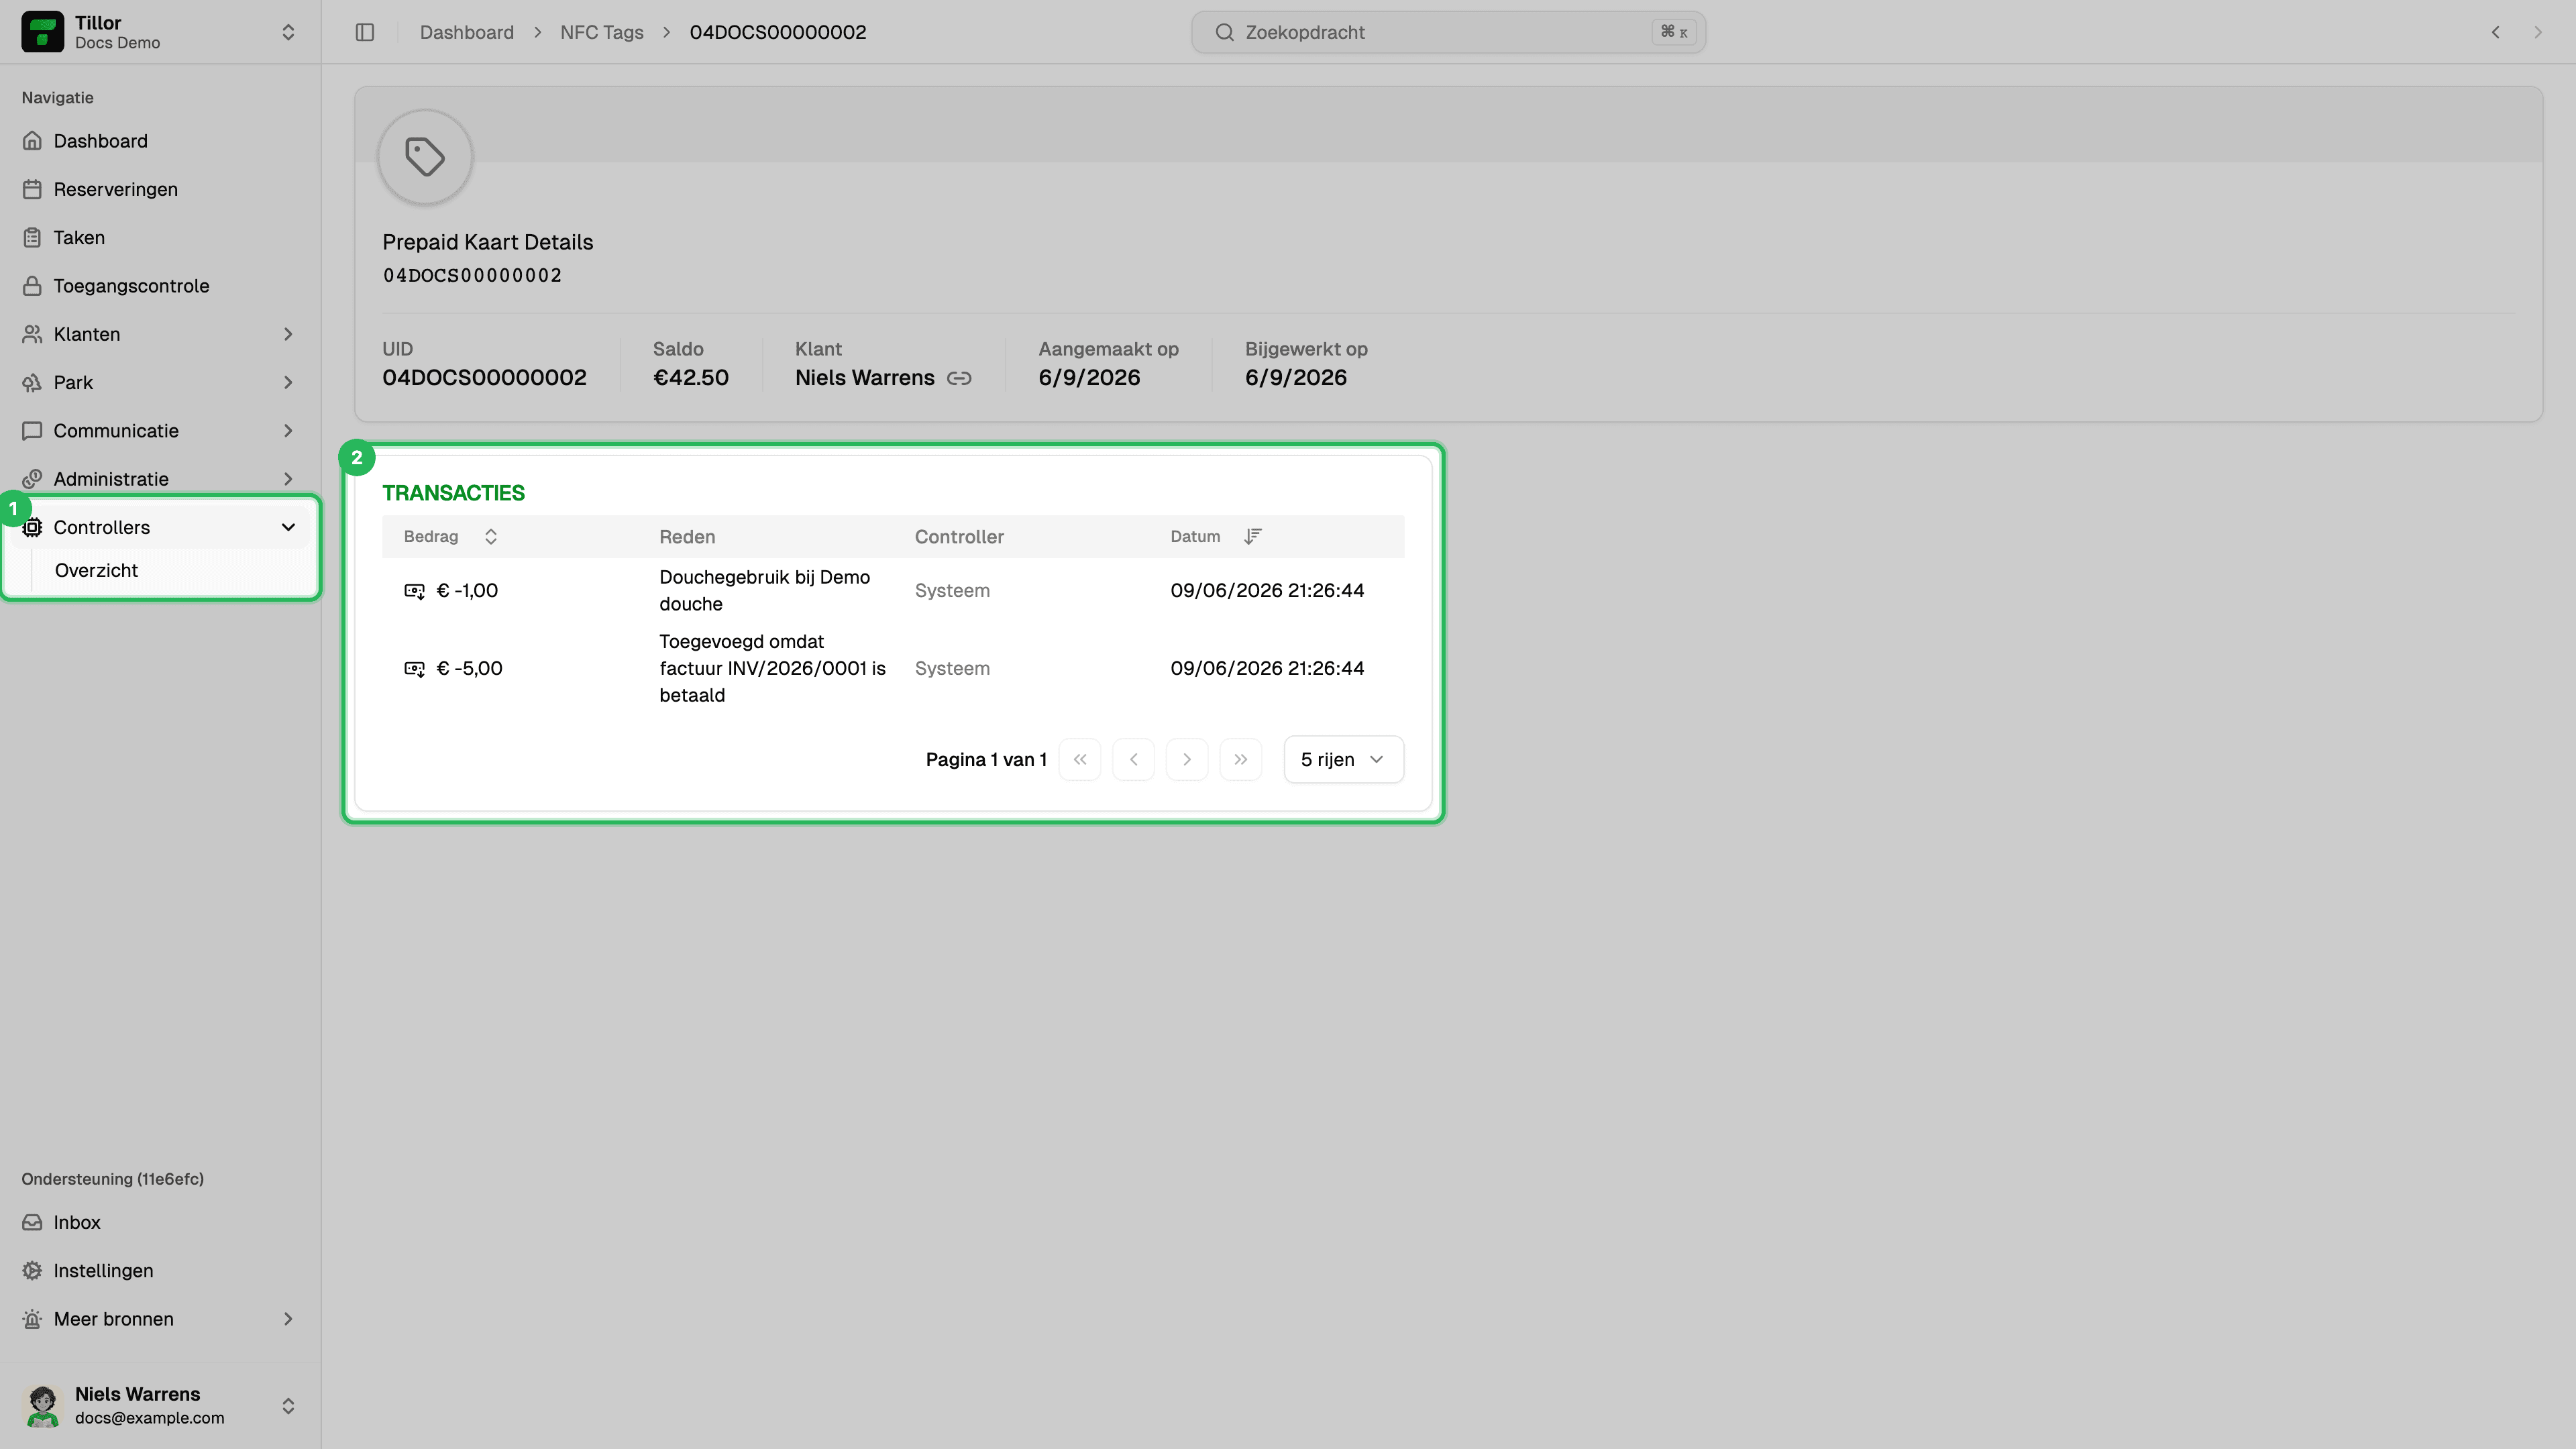Click the Taken clipboard icon
The image size is (2576, 1449).
[32, 237]
